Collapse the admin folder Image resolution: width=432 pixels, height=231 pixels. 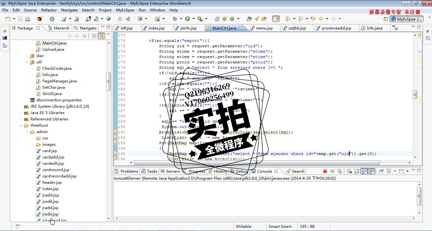[x=27, y=132]
